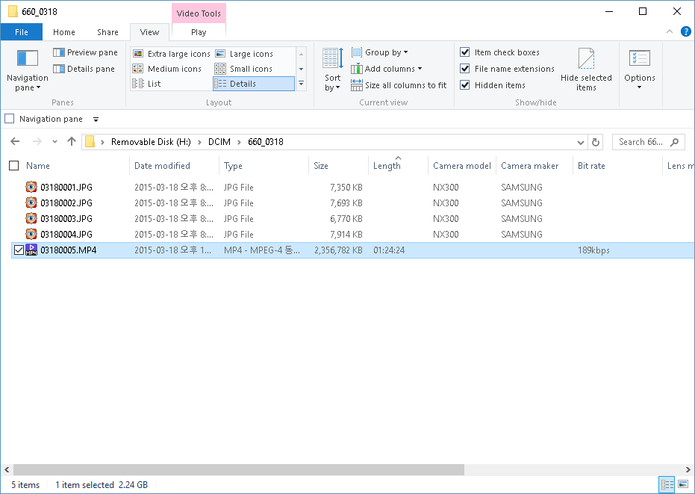Refresh the current folder view

[x=596, y=142]
